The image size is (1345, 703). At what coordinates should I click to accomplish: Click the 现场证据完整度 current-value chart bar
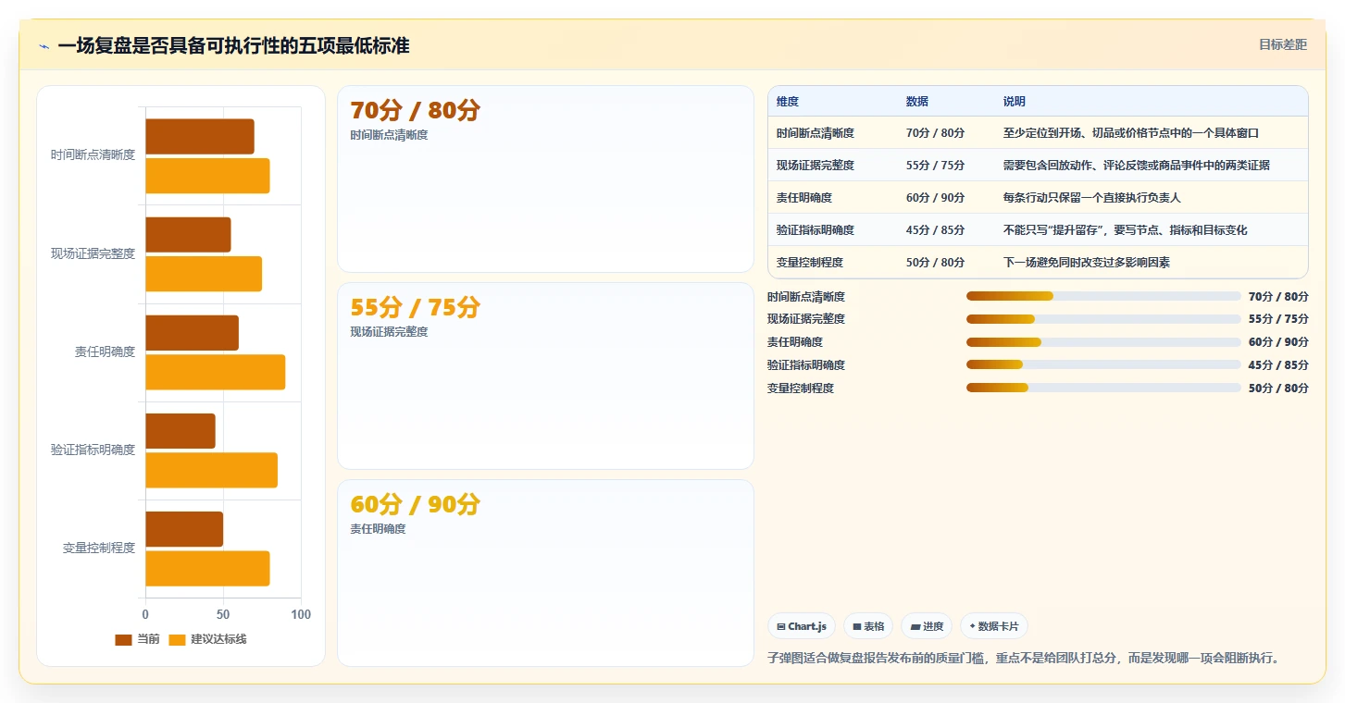tap(188, 235)
